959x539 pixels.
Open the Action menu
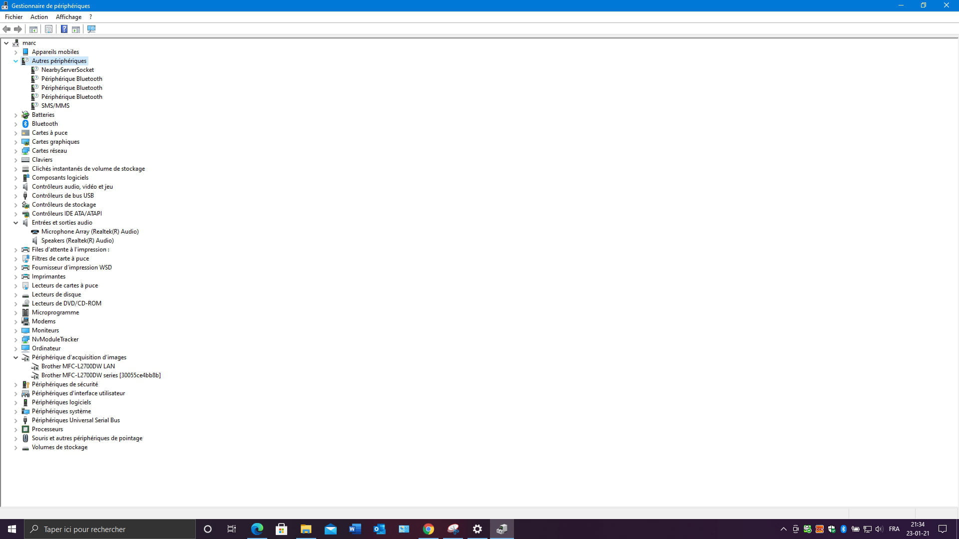39,16
